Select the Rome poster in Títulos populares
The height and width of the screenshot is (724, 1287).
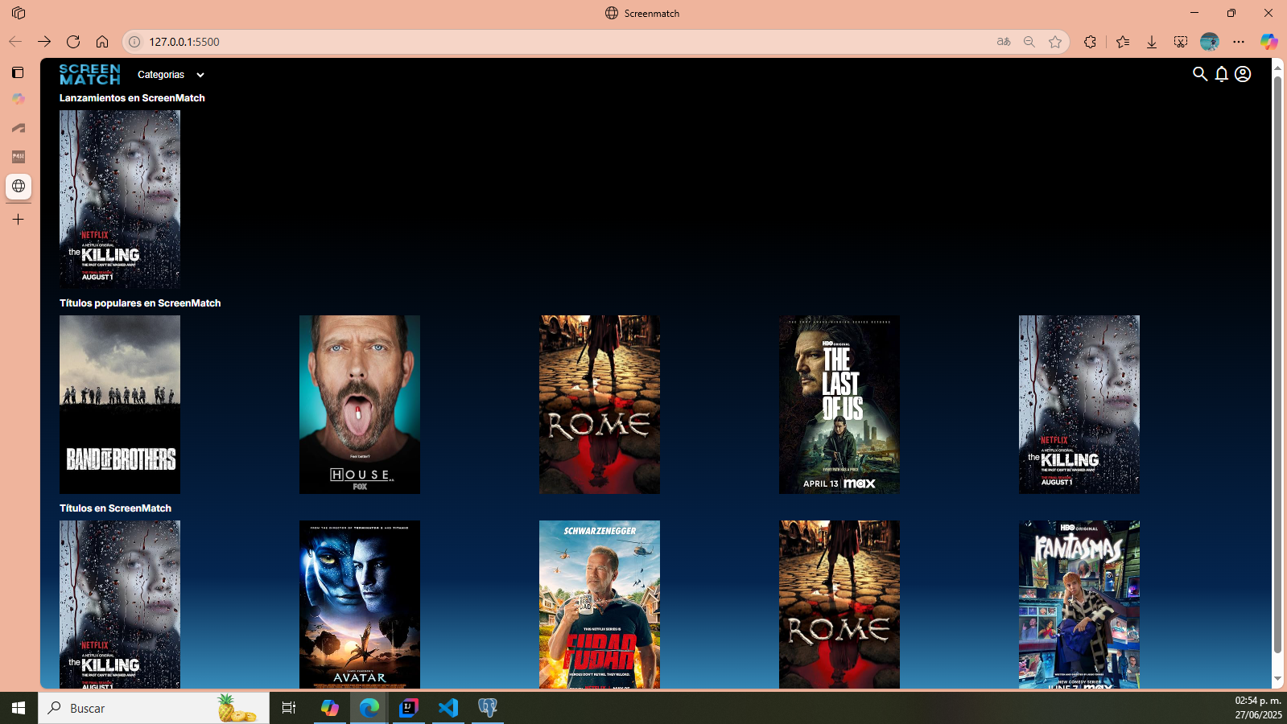pos(600,405)
